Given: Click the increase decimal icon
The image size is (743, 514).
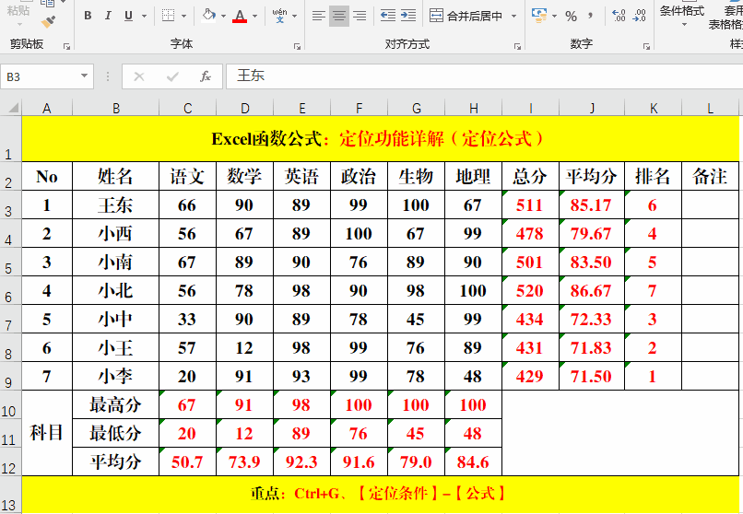Looking at the screenshot, I should pos(618,16).
